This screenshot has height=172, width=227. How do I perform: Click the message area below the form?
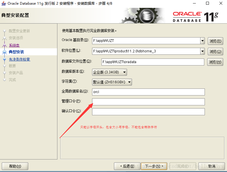pos(142,148)
